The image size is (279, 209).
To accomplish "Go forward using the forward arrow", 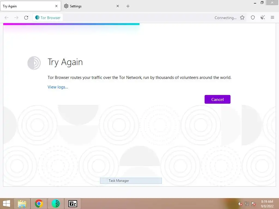I will pyautogui.click(x=16, y=18).
